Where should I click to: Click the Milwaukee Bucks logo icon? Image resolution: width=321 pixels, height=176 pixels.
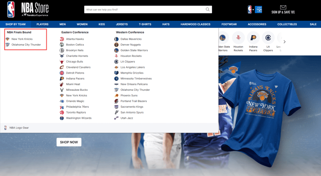pos(62,90)
